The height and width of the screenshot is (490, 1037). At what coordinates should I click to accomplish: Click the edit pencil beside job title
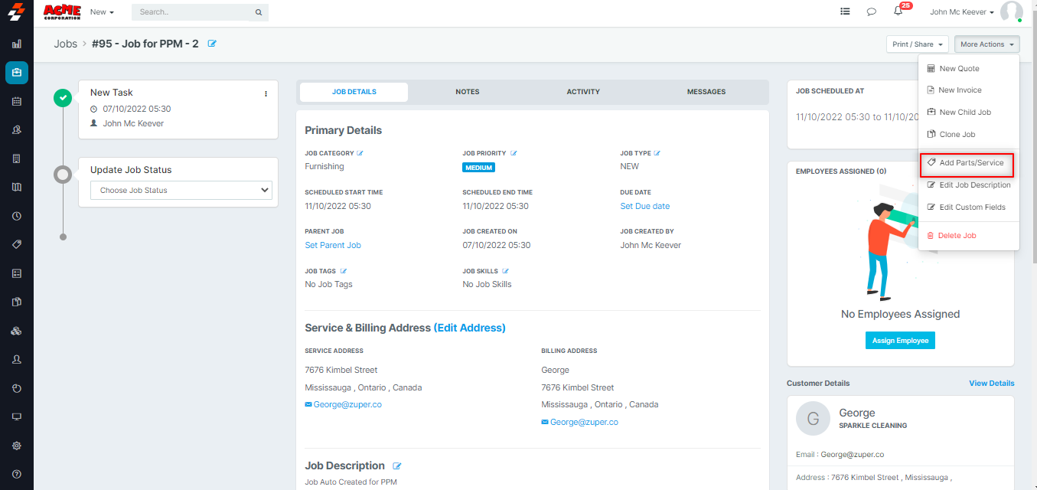tap(212, 44)
